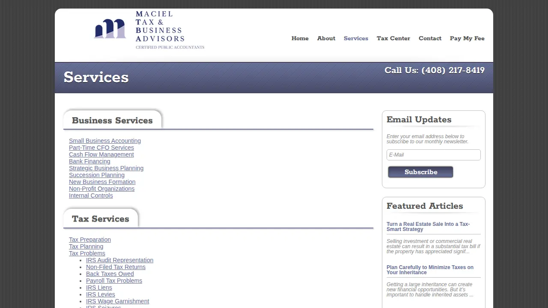The image size is (548, 308).
Task: Navigate to the Contact page
Action: 430,38
